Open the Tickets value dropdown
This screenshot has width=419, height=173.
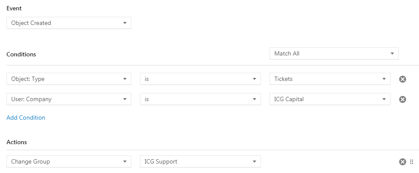[x=330, y=79]
